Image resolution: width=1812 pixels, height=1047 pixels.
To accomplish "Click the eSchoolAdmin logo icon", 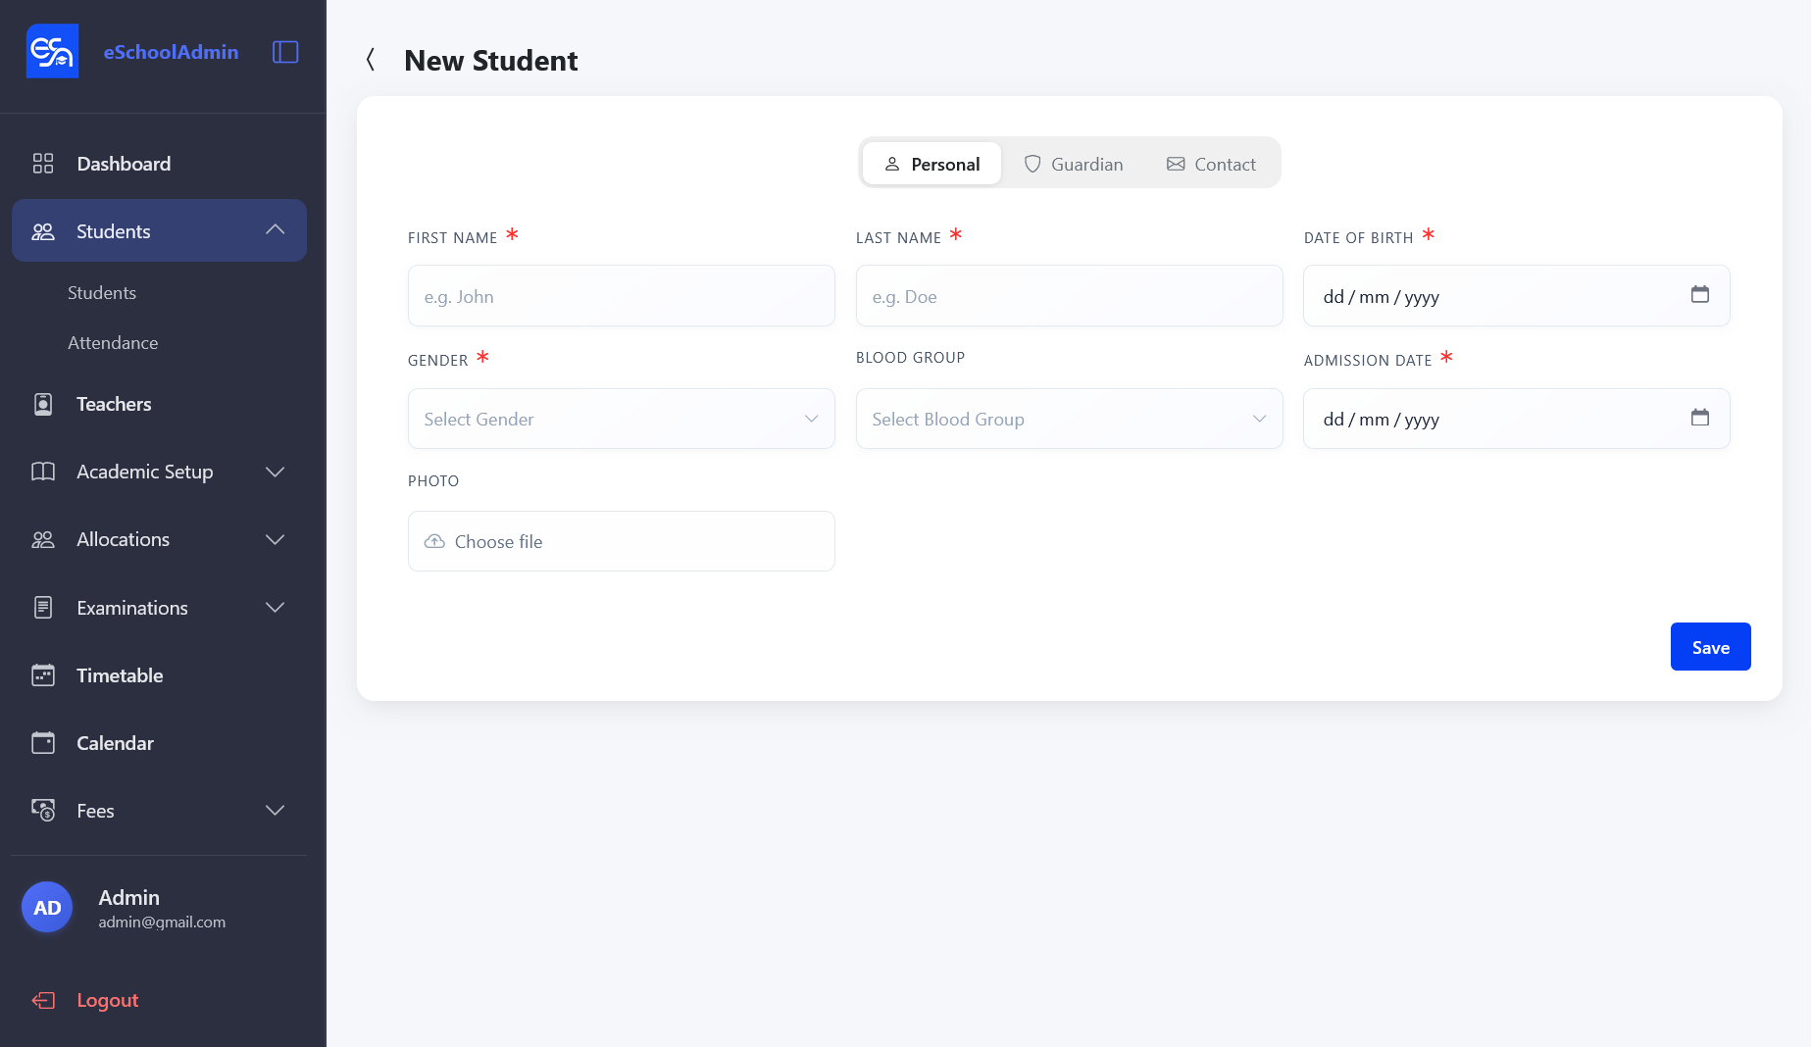I will coord(52,51).
